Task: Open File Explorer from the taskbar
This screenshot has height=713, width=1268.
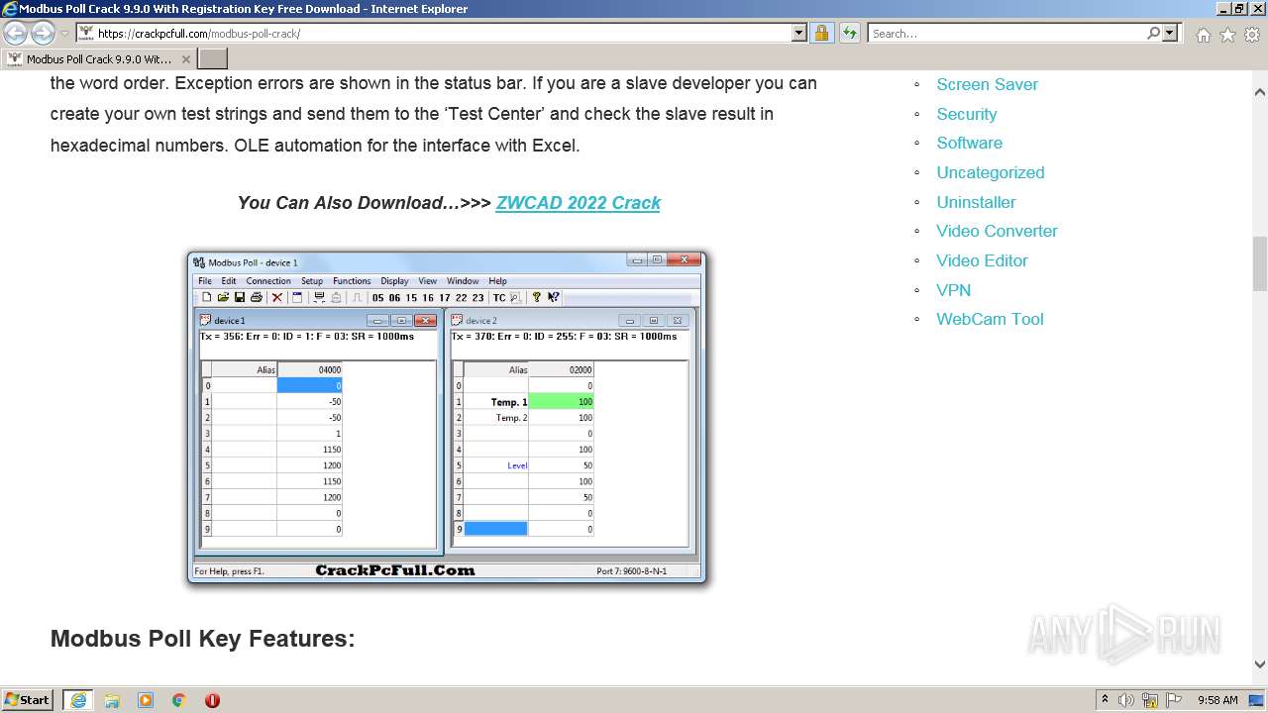Action: [112, 700]
